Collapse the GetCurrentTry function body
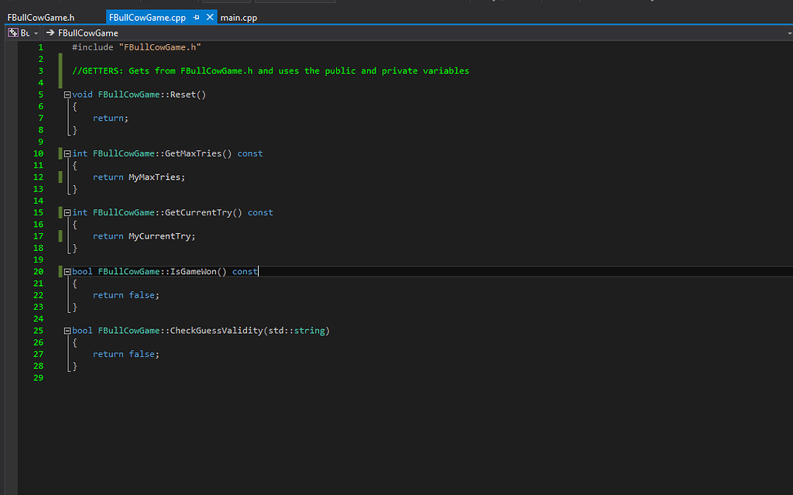Screen dimensions: 793x495 point(67,212)
